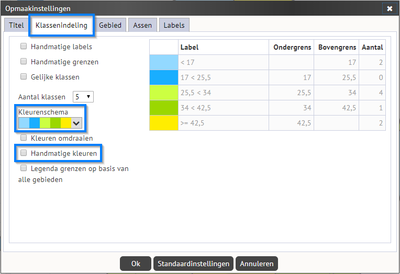The height and width of the screenshot is (274, 400).
Task: Tick the Handmatige grenzen checkbox
Action: 24,61
